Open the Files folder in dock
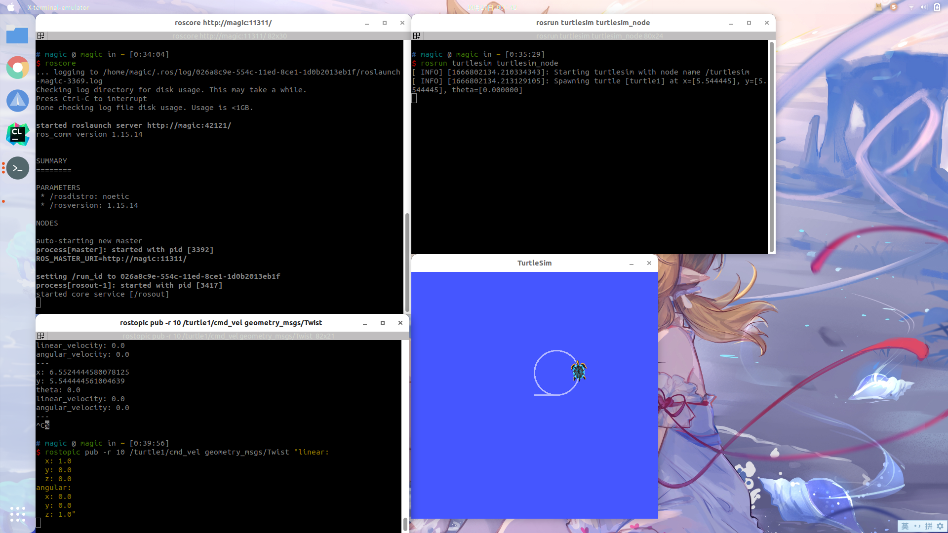The height and width of the screenshot is (533, 948). (x=17, y=35)
